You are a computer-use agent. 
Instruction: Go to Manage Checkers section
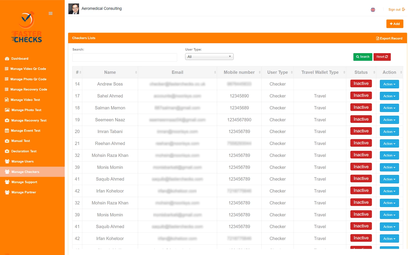(x=25, y=172)
